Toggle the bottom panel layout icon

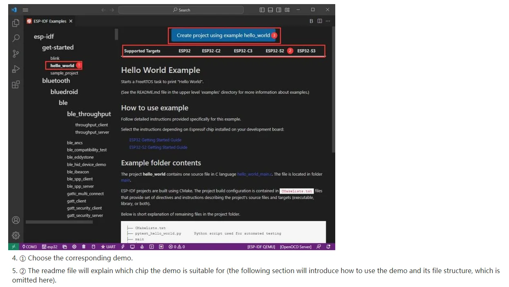point(270,10)
